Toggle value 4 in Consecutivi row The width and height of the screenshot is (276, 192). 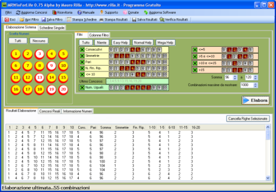tap(132, 49)
